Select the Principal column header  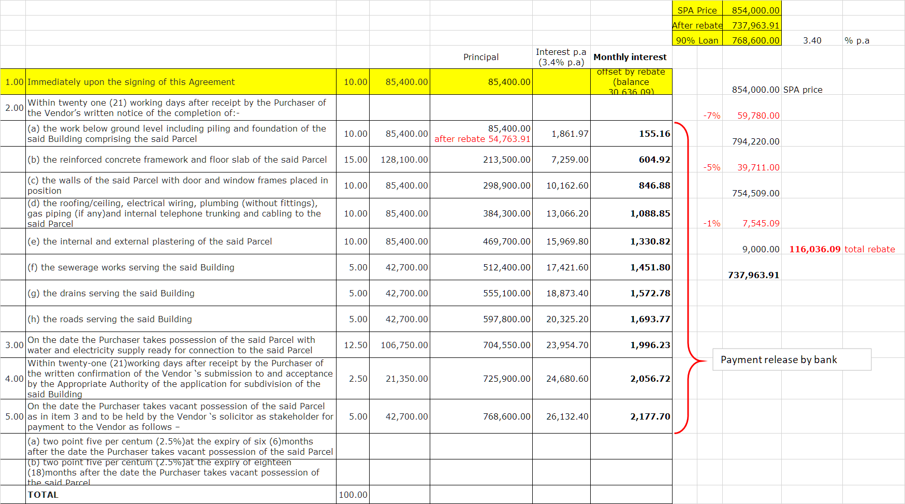tap(481, 57)
